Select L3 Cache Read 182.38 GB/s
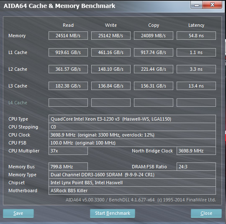 [68, 86]
